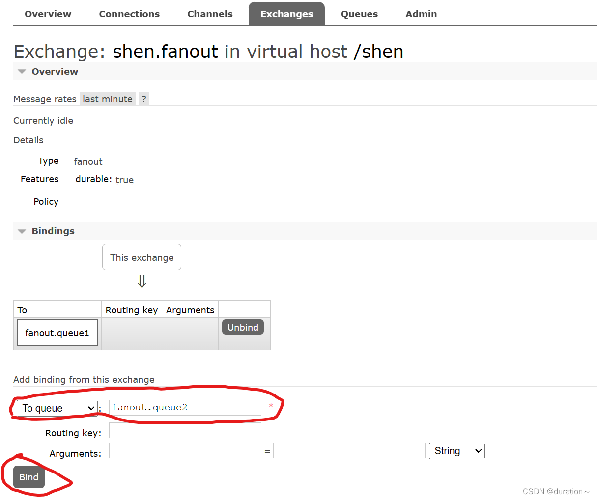Click the '?' help icon beside Message rates
The width and height of the screenshot is (597, 499).
coord(143,99)
